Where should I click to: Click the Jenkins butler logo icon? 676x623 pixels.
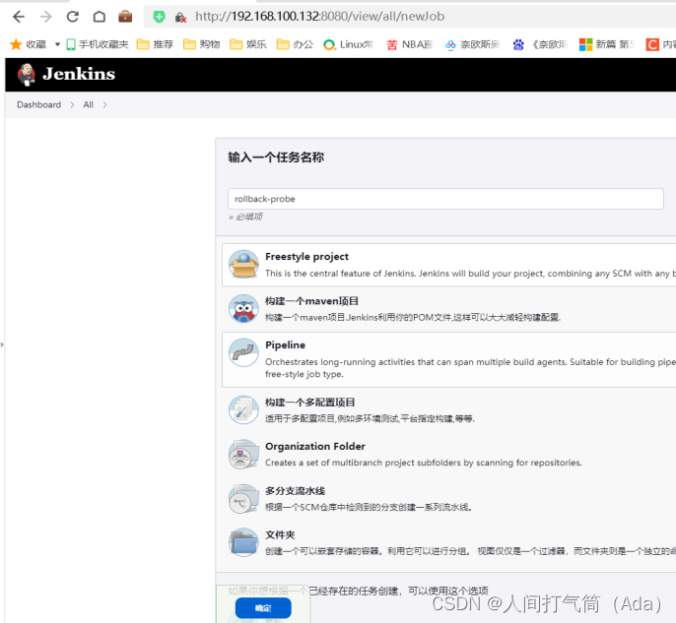pos(27,75)
